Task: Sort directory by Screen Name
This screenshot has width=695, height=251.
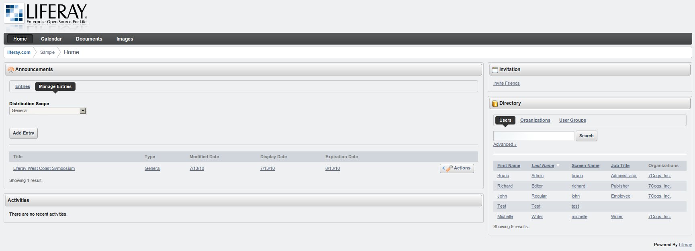Action: [585, 165]
